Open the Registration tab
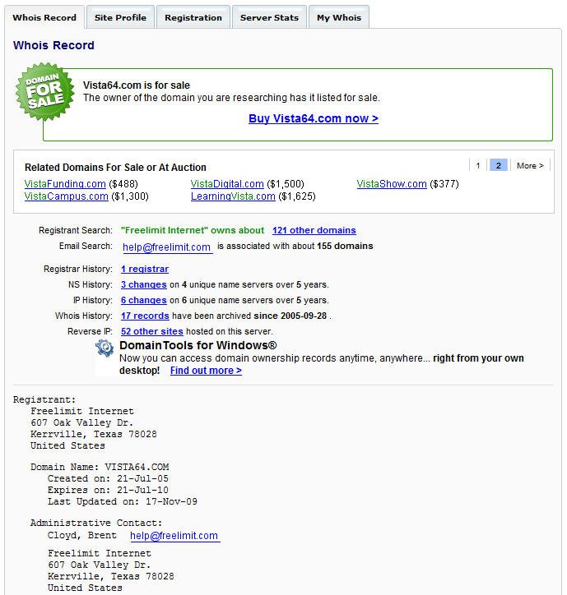567x595 pixels. (193, 18)
